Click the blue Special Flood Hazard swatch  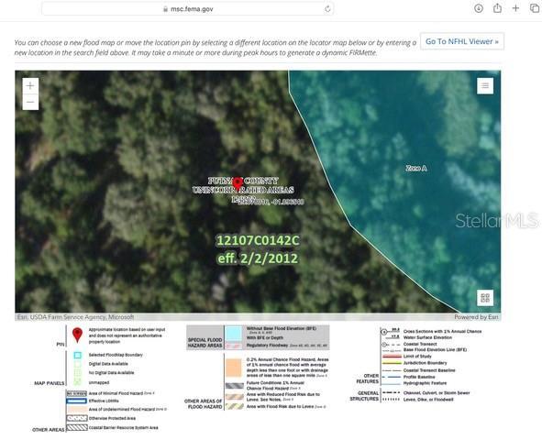[234, 334]
